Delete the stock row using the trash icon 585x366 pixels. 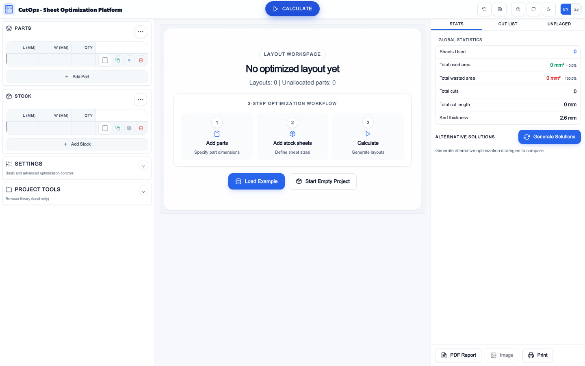click(141, 128)
